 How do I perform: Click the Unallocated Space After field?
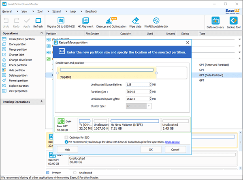tap(138, 99)
